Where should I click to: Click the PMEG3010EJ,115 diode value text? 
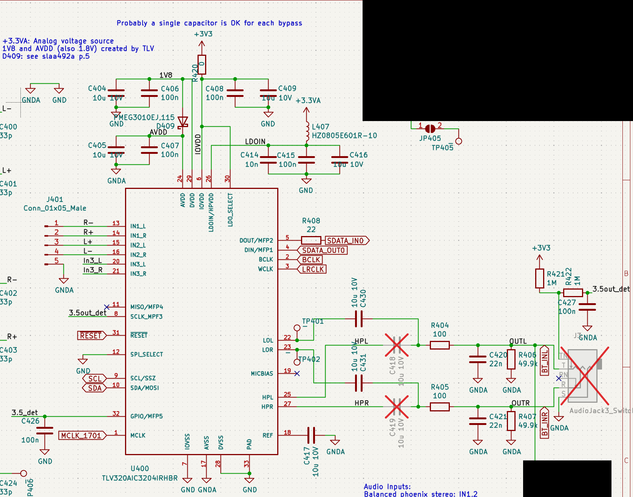(x=144, y=117)
